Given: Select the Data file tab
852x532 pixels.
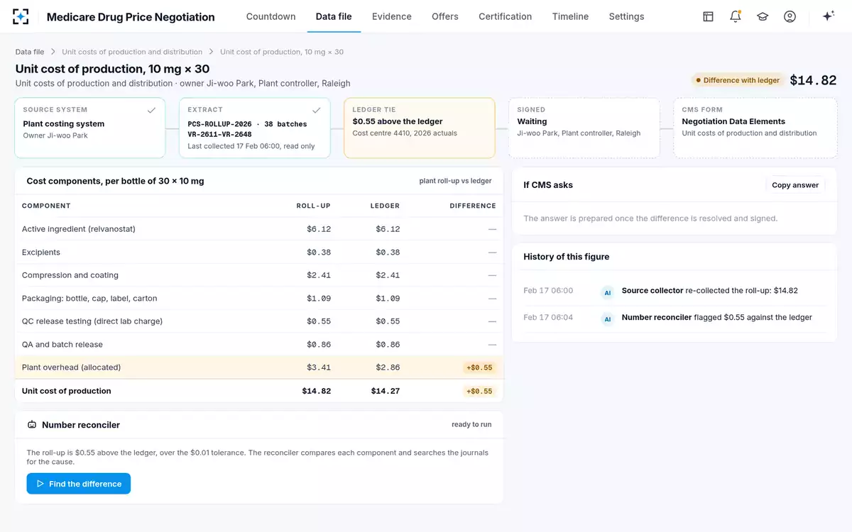Looking at the screenshot, I should click(334, 16).
